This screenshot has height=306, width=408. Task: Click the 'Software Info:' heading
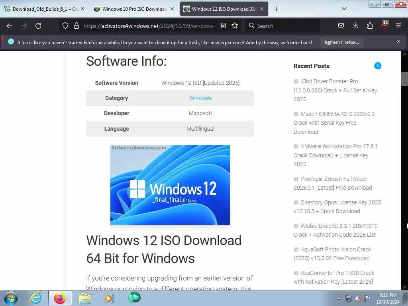tap(126, 61)
